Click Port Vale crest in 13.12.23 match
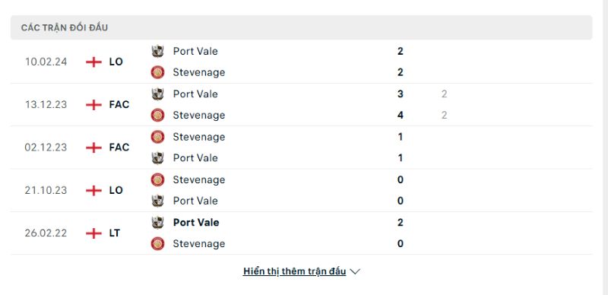The width and height of the screenshot is (608, 295). point(157,94)
